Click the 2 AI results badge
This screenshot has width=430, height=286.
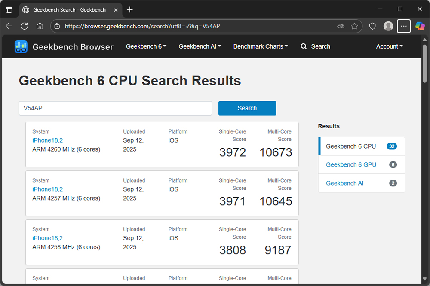393,183
